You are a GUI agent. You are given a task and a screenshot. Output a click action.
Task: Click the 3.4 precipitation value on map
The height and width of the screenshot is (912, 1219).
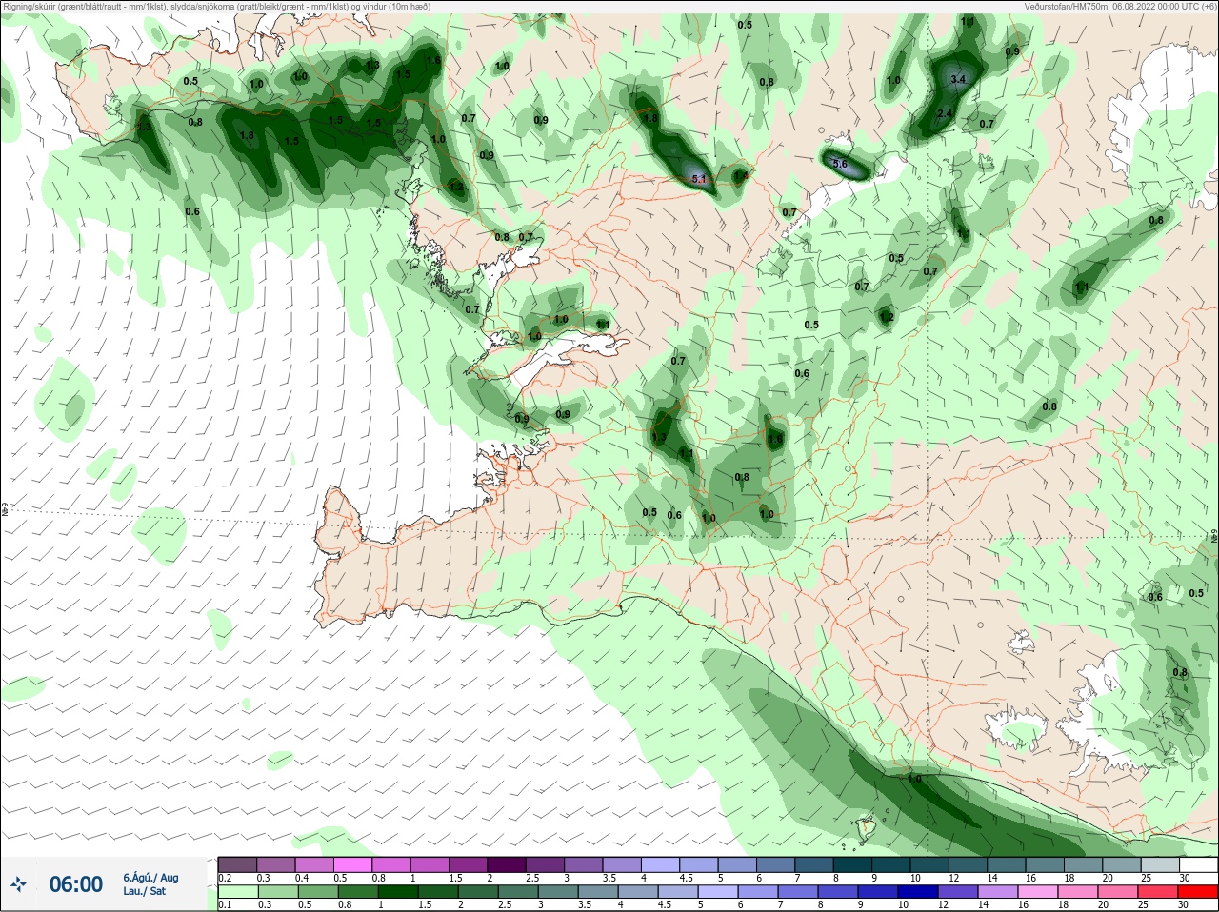coord(958,79)
